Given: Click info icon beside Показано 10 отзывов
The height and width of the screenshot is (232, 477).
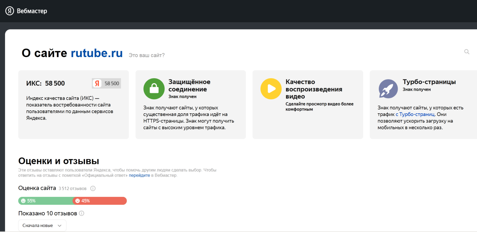Looking at the screenshot, I should pyautogui.click(x=82, y=213).
